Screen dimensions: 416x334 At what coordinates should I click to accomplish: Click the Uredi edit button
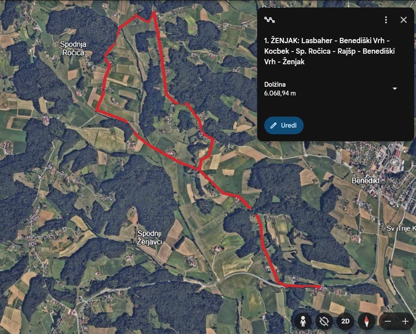pos(284,125)
